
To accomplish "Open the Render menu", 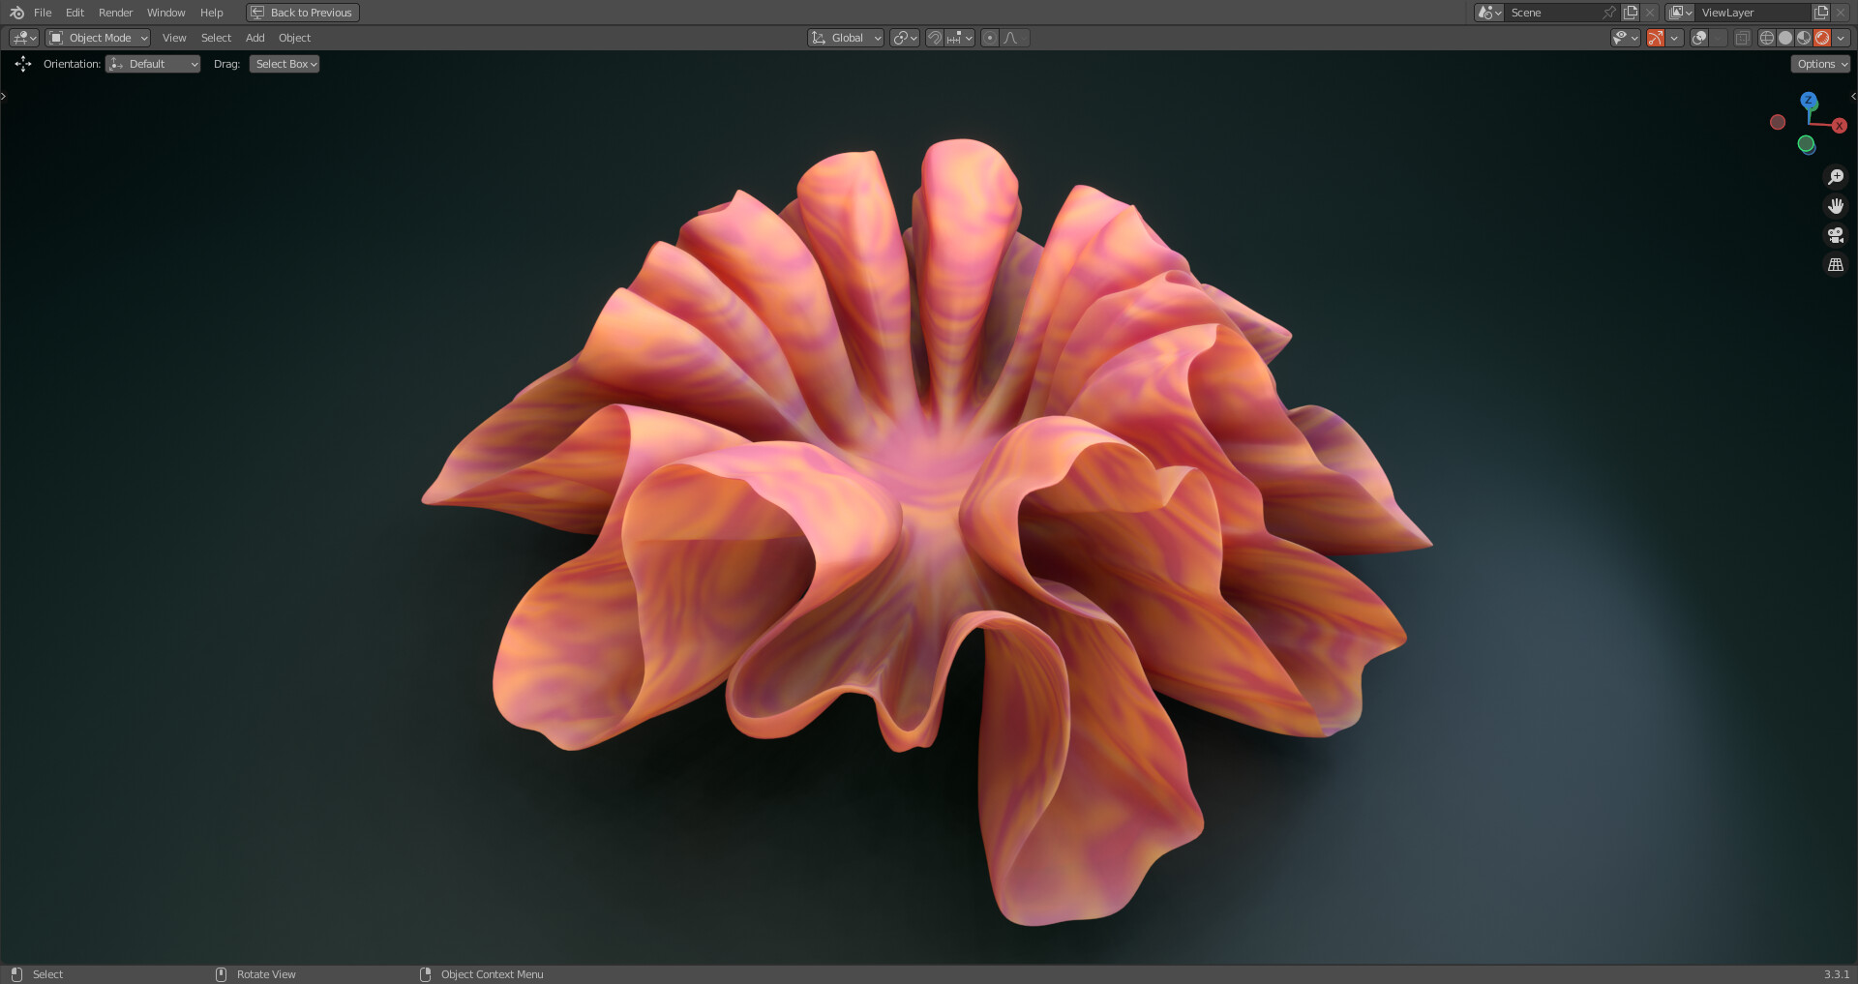I will pyautogui.click(x=115, y=13).
